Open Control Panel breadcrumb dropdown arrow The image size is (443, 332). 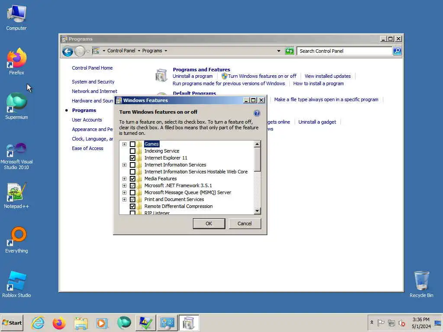pos(139,51)
